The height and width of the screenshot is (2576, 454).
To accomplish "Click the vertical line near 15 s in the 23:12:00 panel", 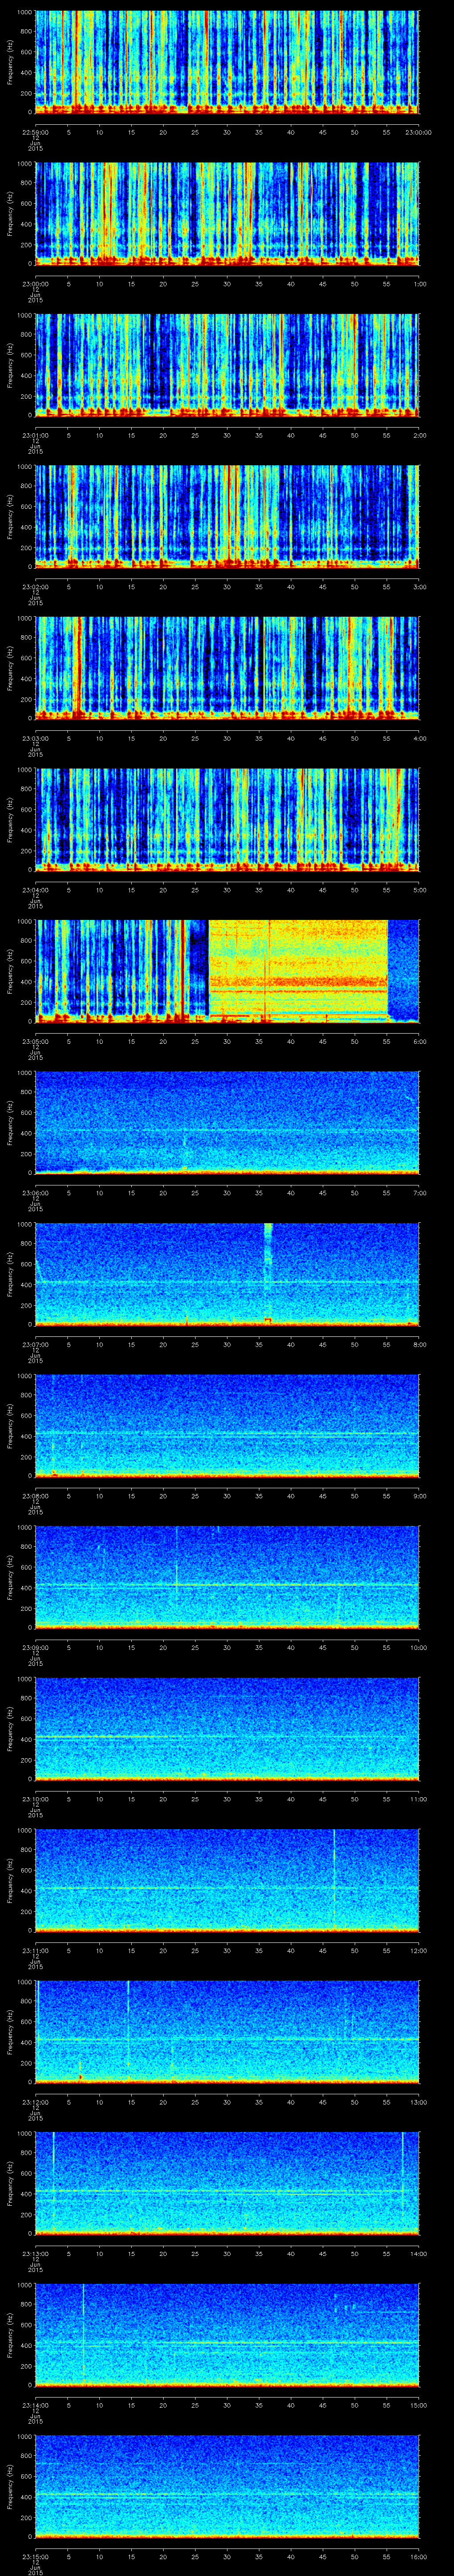I will click(129, 2025).
